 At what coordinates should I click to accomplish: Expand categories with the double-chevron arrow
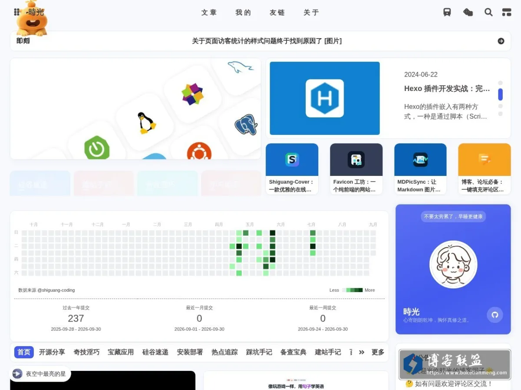(361, 352)
